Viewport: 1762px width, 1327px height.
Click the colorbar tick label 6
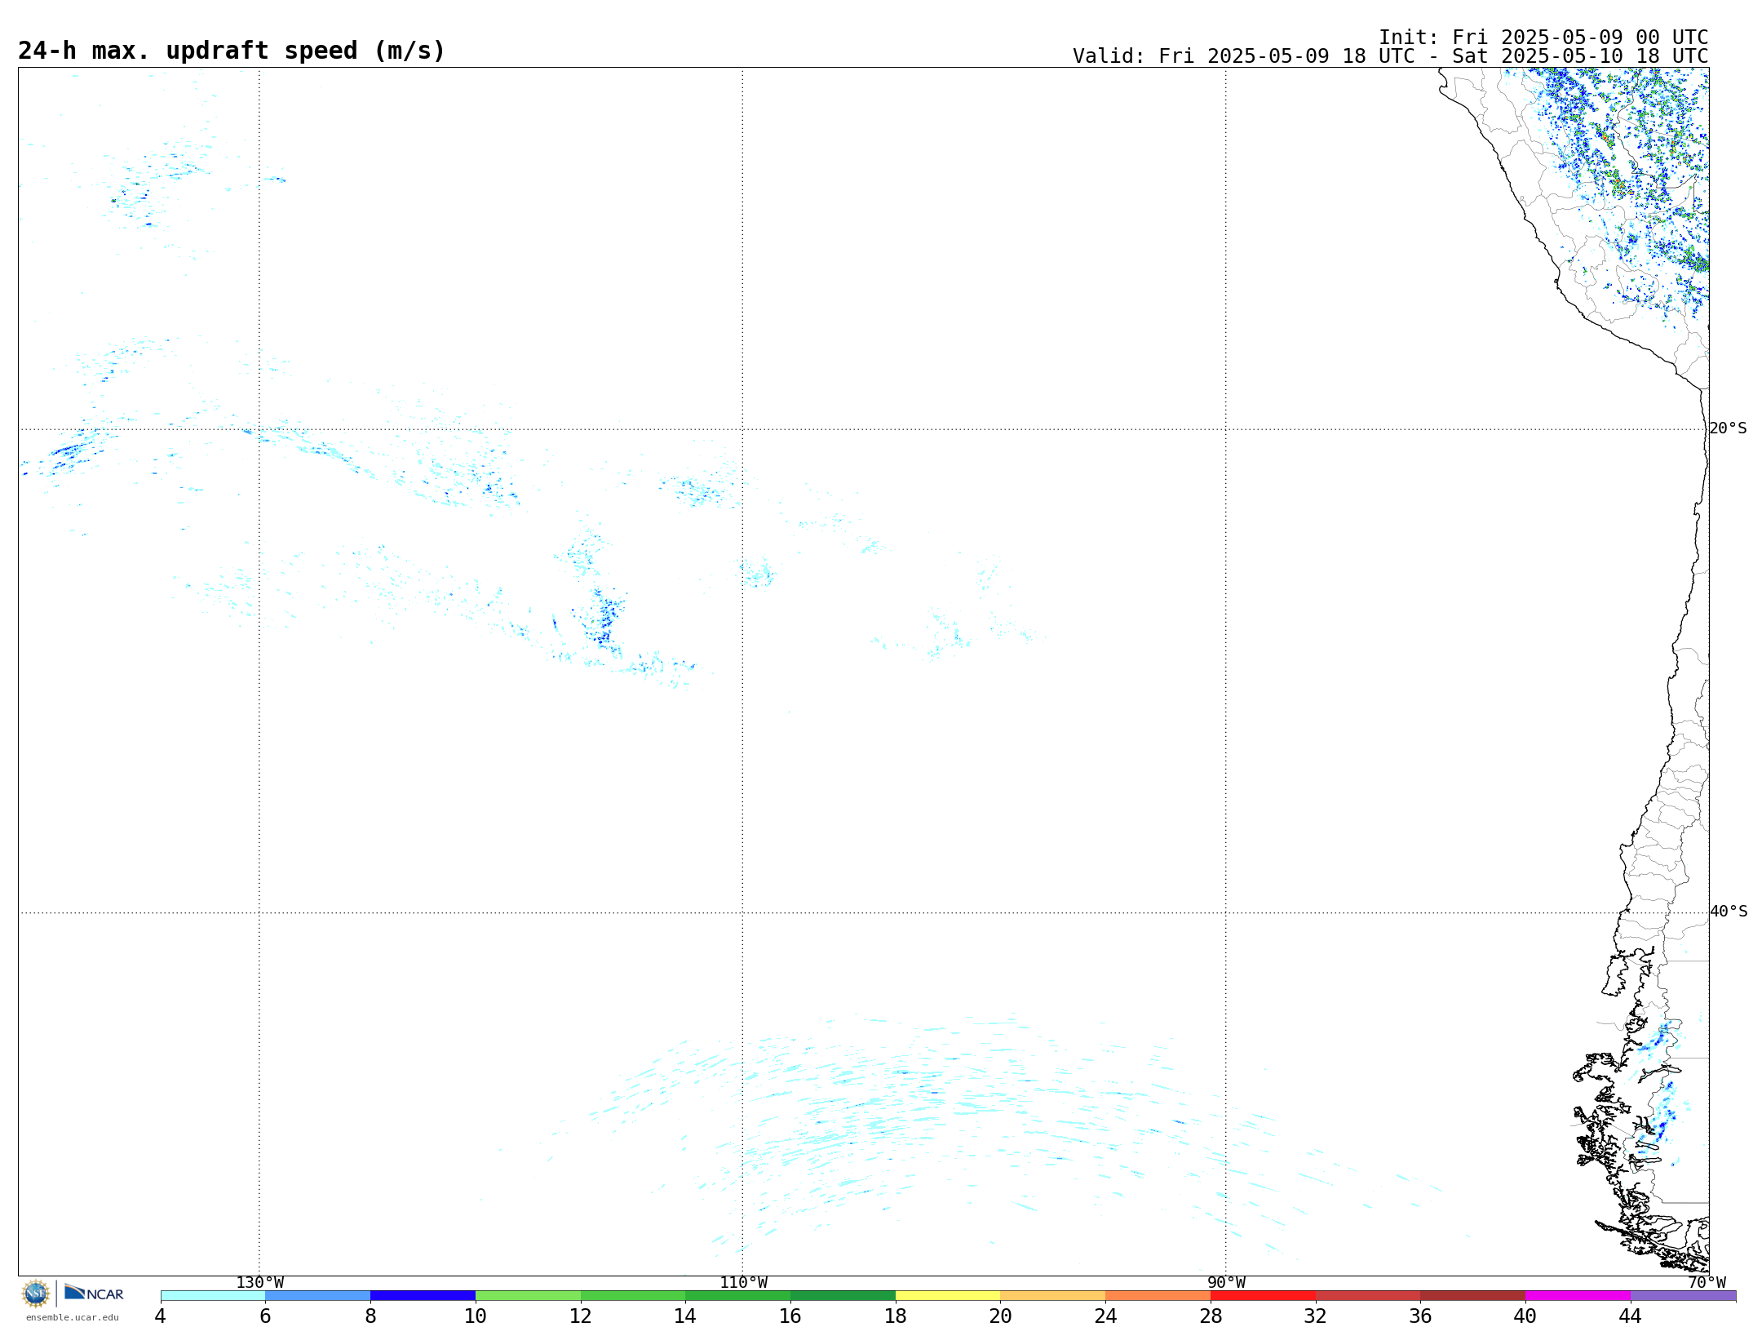pyautogui.click(x=266, y=1316)
